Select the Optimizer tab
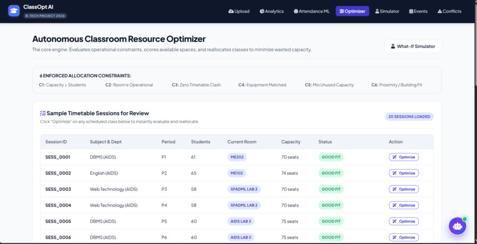The height and width of the screenshot is (244, 477). pyautogui.click(x=352, y=11)
